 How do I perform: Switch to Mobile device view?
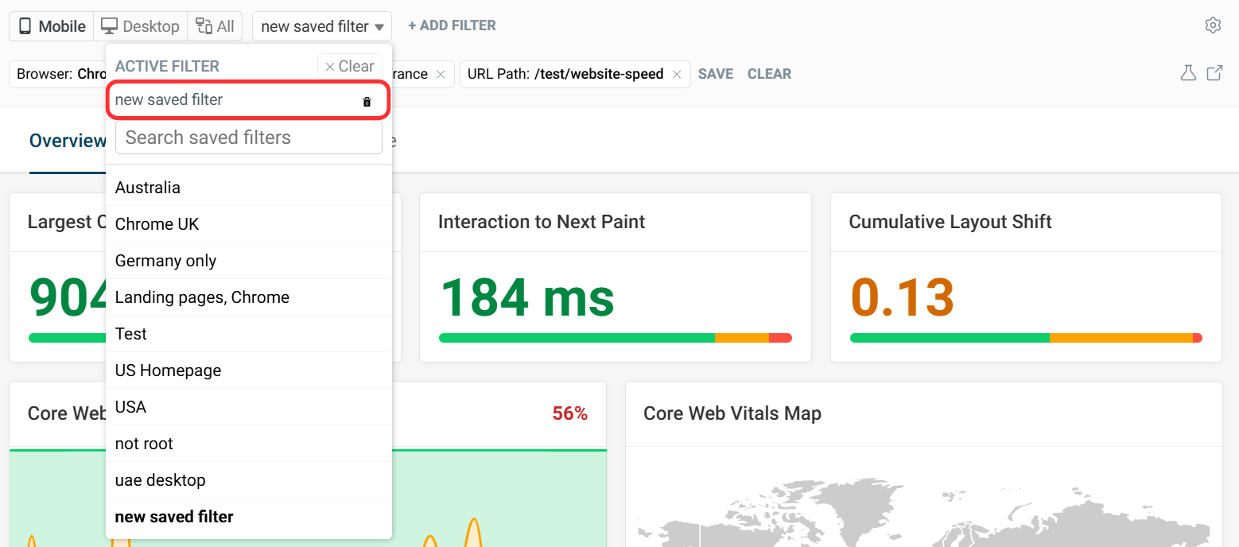[x=52, y=26]
